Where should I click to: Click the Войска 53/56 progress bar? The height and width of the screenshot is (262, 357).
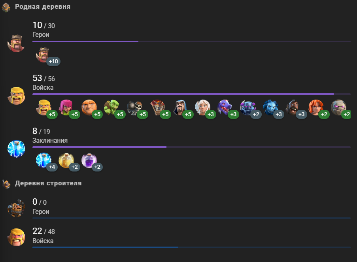(191, 94)
